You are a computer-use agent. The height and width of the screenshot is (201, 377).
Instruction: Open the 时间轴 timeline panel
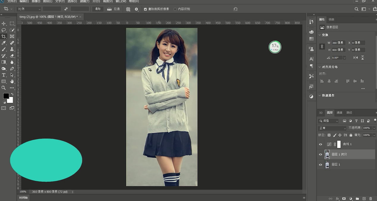pyautogui.click(x=23, y=198)
